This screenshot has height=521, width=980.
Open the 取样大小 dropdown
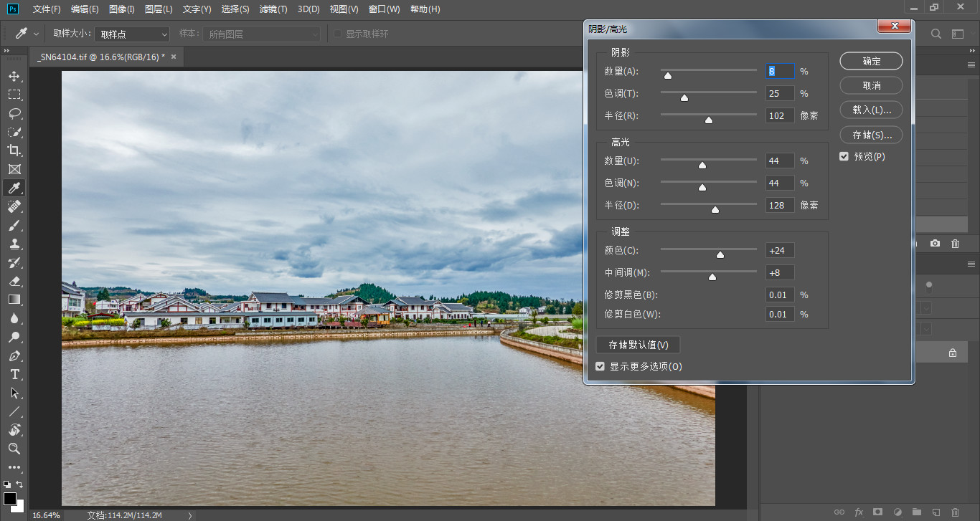[132, 34]
